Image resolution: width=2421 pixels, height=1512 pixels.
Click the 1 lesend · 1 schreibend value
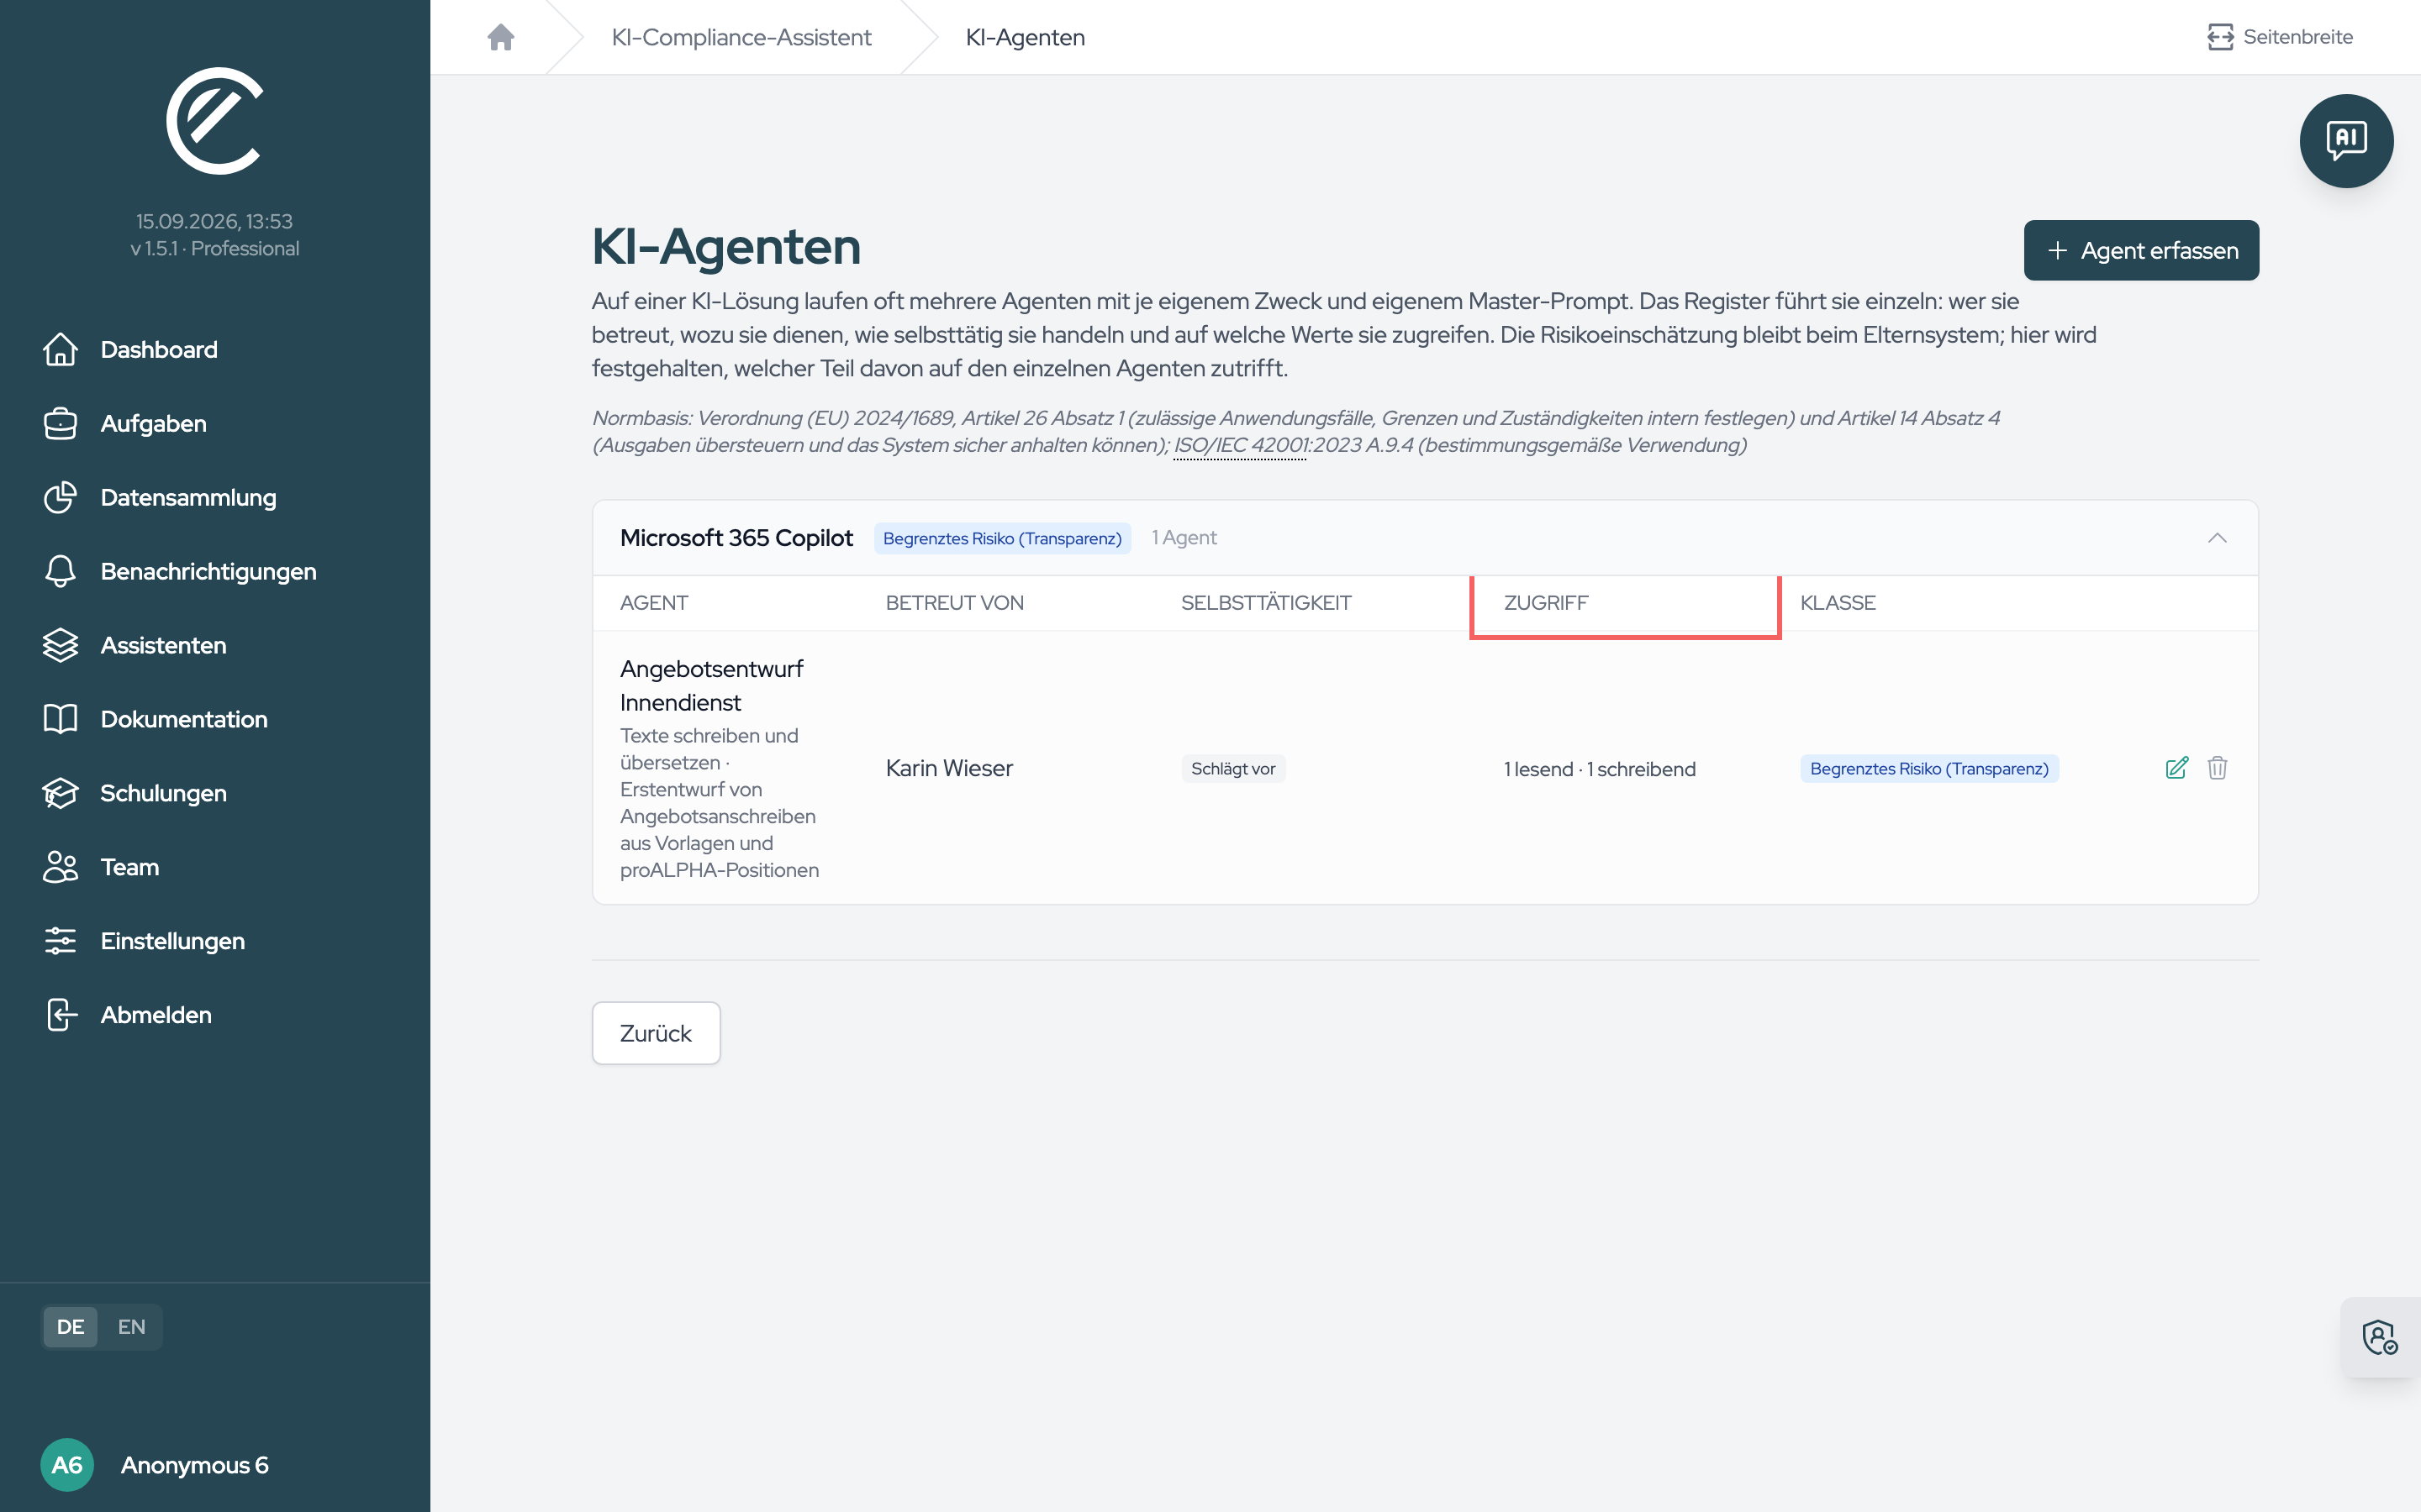pyautogui.click(x=1600, y=769)
